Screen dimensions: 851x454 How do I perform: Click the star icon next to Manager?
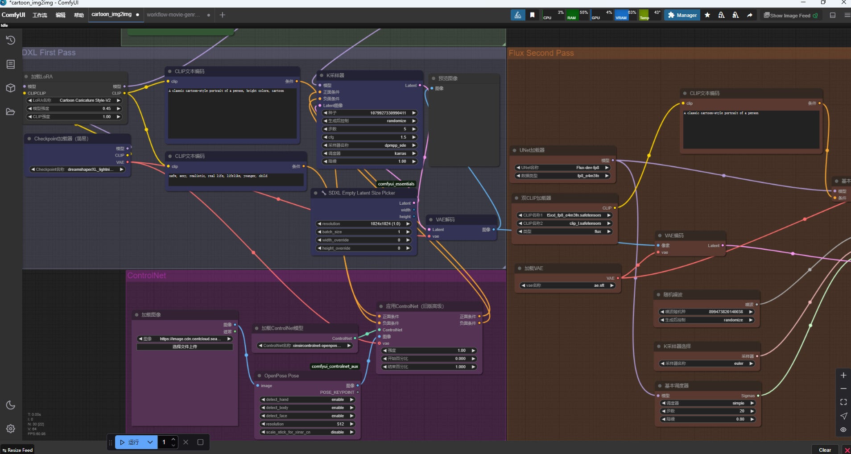(707, 15)
